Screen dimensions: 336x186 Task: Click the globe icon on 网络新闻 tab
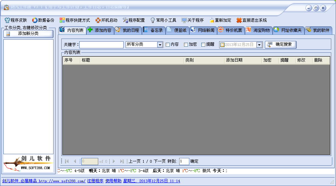(193, 30)
